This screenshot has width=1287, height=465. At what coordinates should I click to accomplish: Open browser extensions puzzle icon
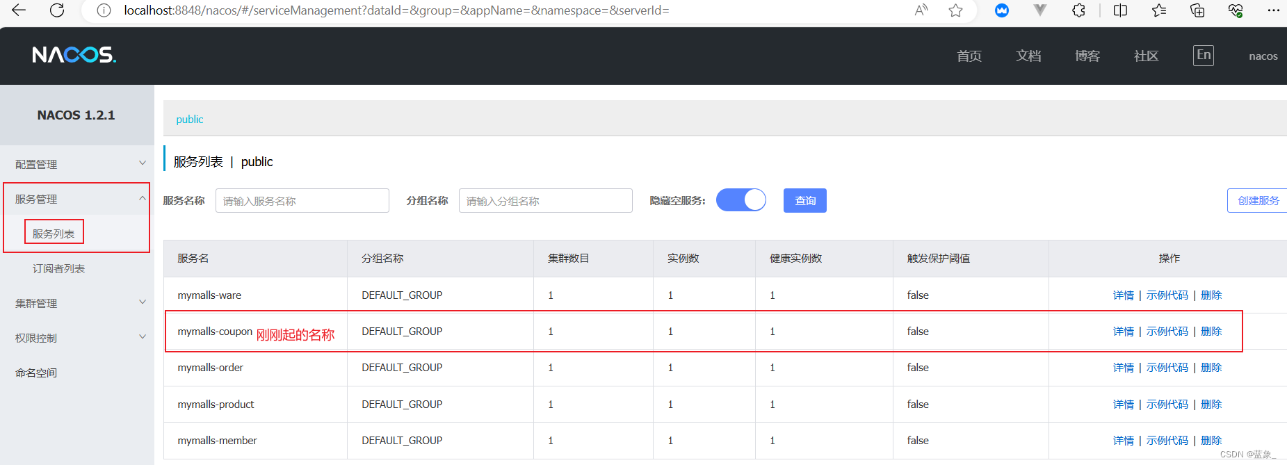(1078, 10)
